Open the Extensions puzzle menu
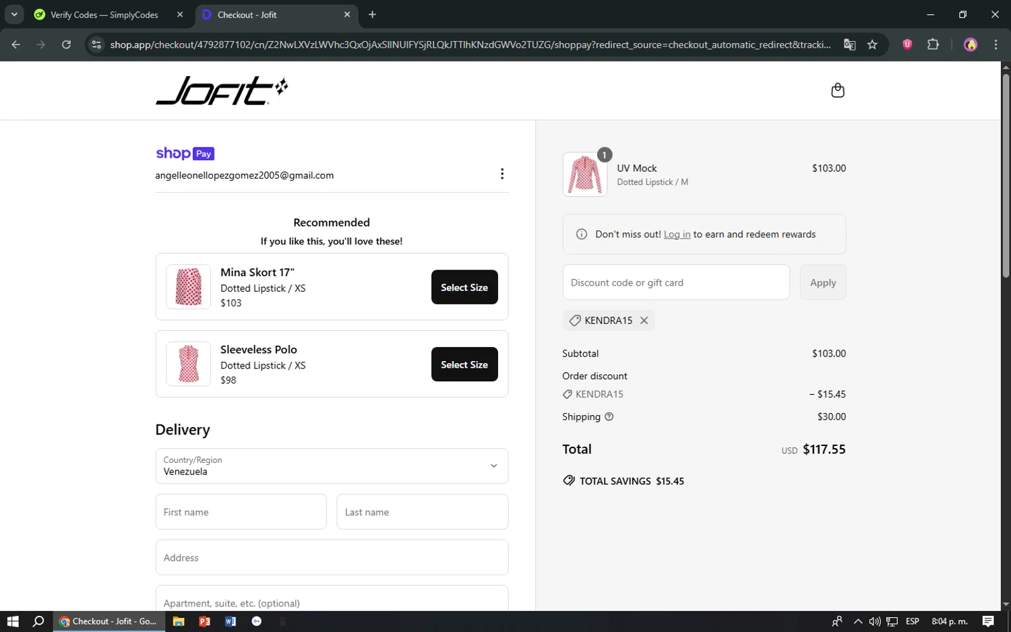 point(933,44)
